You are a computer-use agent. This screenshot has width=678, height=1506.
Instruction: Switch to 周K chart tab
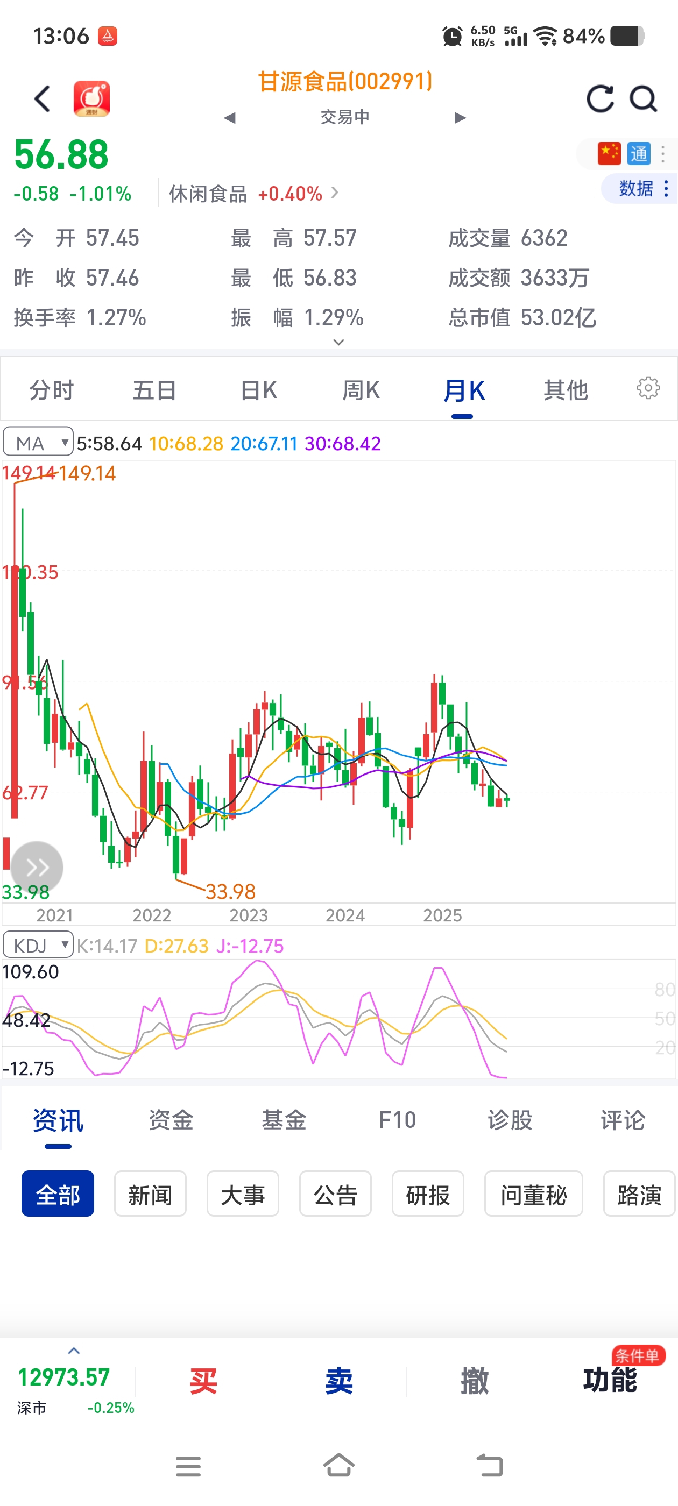pos(361,390)
